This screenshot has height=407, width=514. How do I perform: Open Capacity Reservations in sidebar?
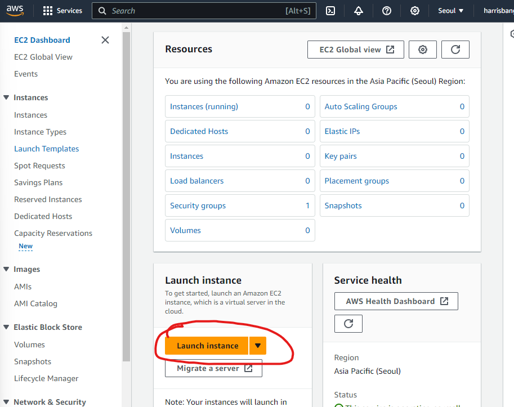click(53, 233)
